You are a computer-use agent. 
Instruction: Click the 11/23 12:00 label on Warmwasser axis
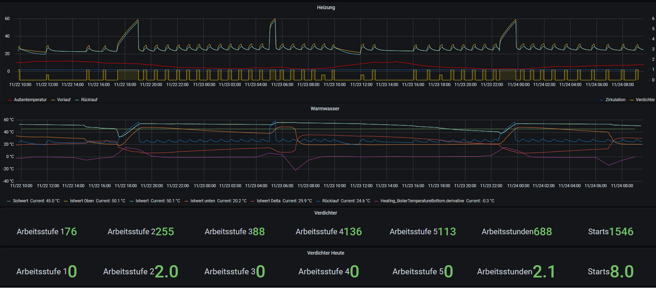(361, 186)
